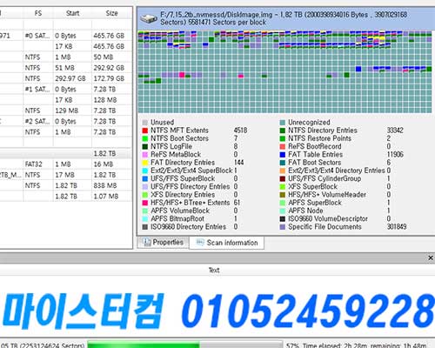
Task: Select the NTFS partition sized 838 MB
Action: click(66, 185)
